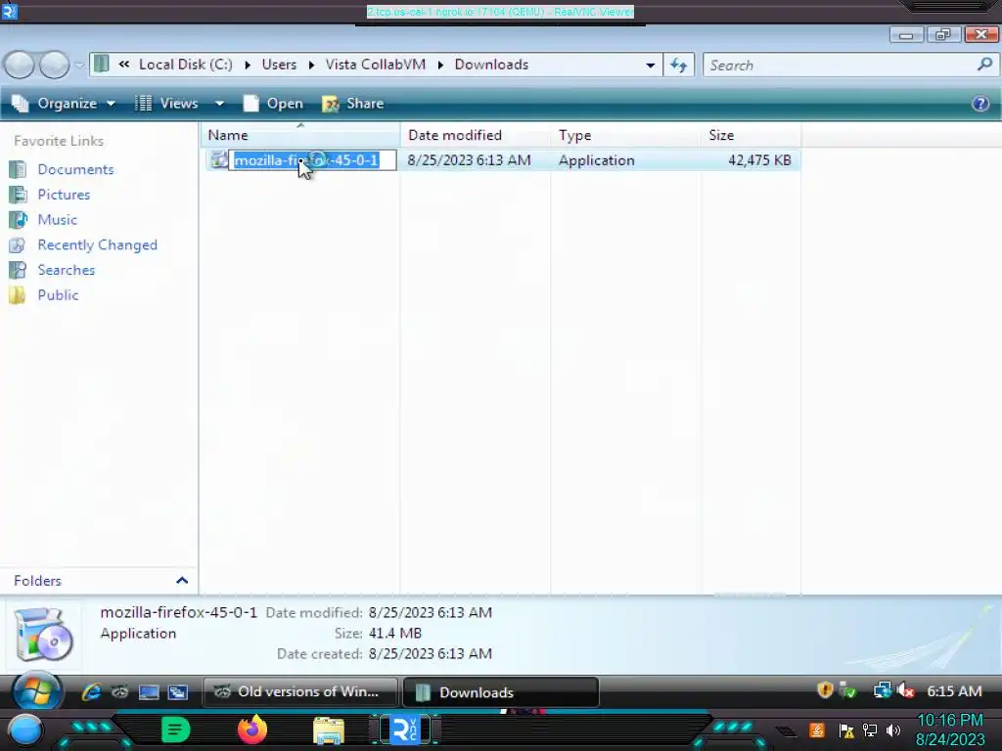Click the Share toolbar button

(352, 104)
